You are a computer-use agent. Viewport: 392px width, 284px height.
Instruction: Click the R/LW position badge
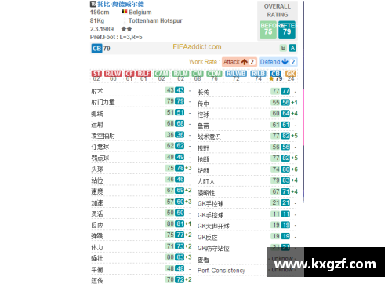pyautogui.click(x=113, y=74)
